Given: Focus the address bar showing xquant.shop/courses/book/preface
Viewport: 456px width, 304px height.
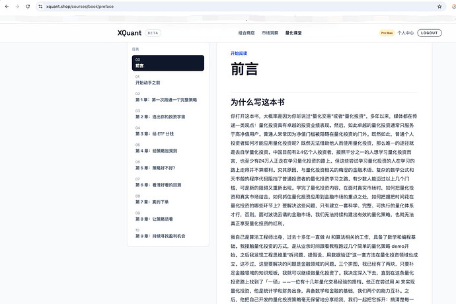Looking at the screenshot, I should 240,7.
